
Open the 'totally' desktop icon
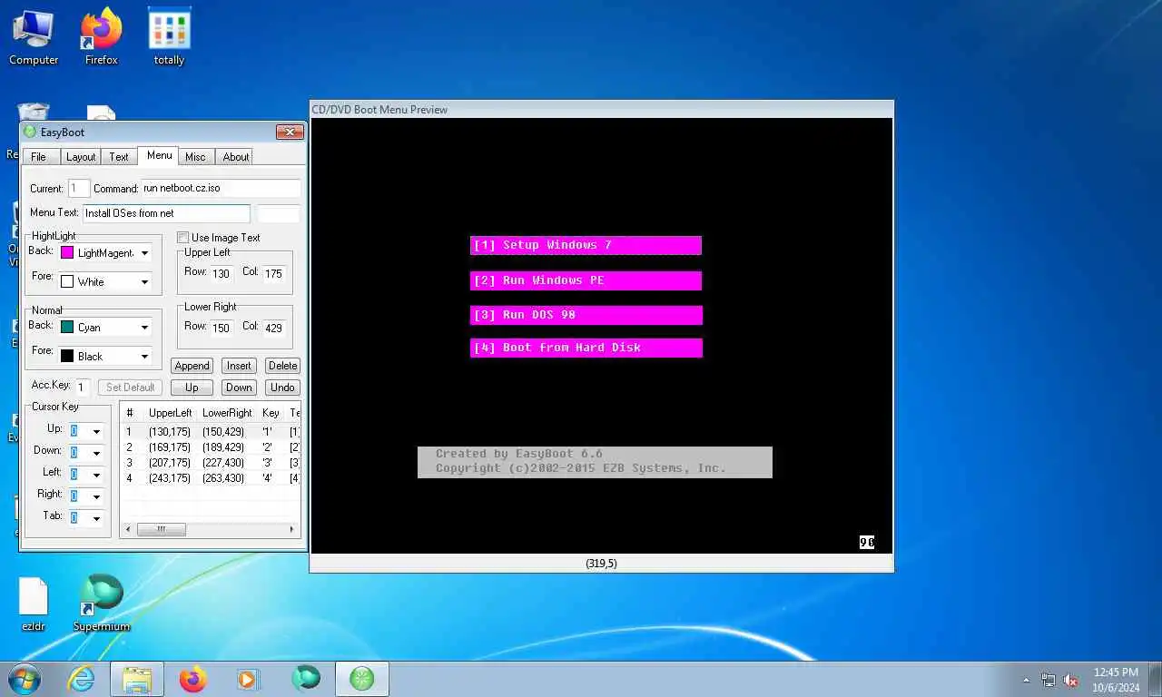click(169, 38)
